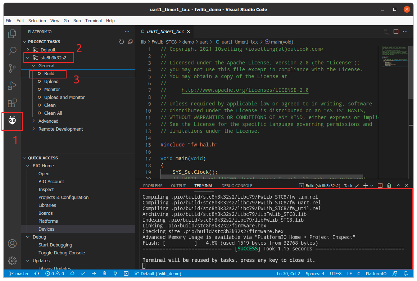Open the Source Control view
417x281 pixels.
coord(12,68)
